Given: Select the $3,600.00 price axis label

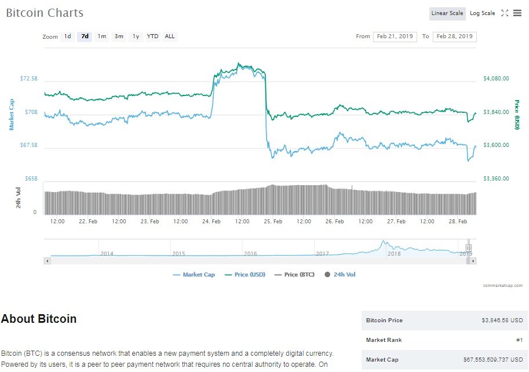Looking at the screenshot, I should point(496,145).
